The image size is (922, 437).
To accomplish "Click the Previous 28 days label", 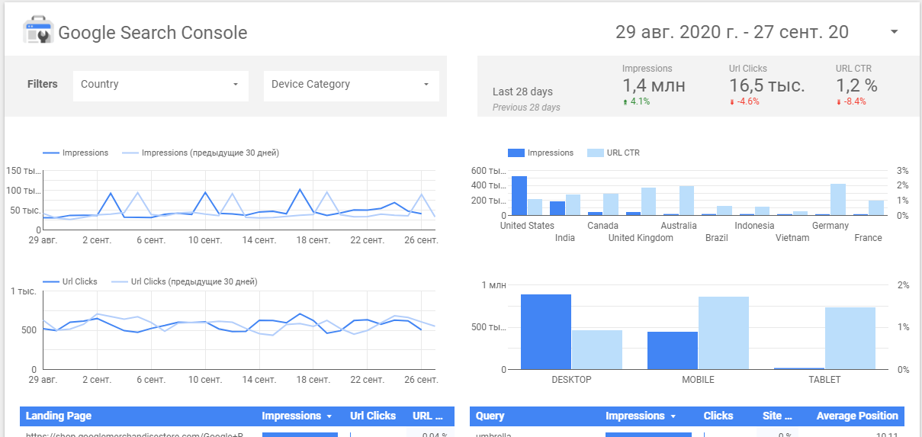I will pyautogui.click(x=526, y=108).
